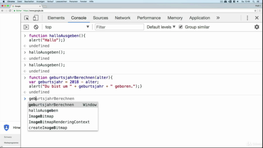263x148 pixels.
Task: Show more DevTools tabs chevron
Action: [x=218, y=18]
